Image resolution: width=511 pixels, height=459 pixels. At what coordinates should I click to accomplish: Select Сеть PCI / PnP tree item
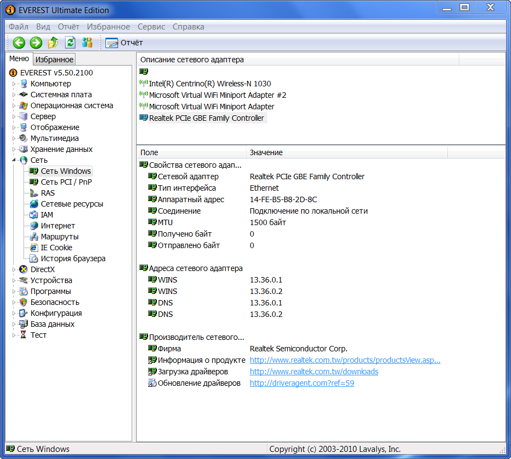click(66, 182)
